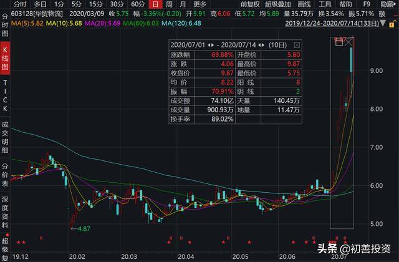
Task: Click the MA(20):5.69 indicator label
Action: 102,24
